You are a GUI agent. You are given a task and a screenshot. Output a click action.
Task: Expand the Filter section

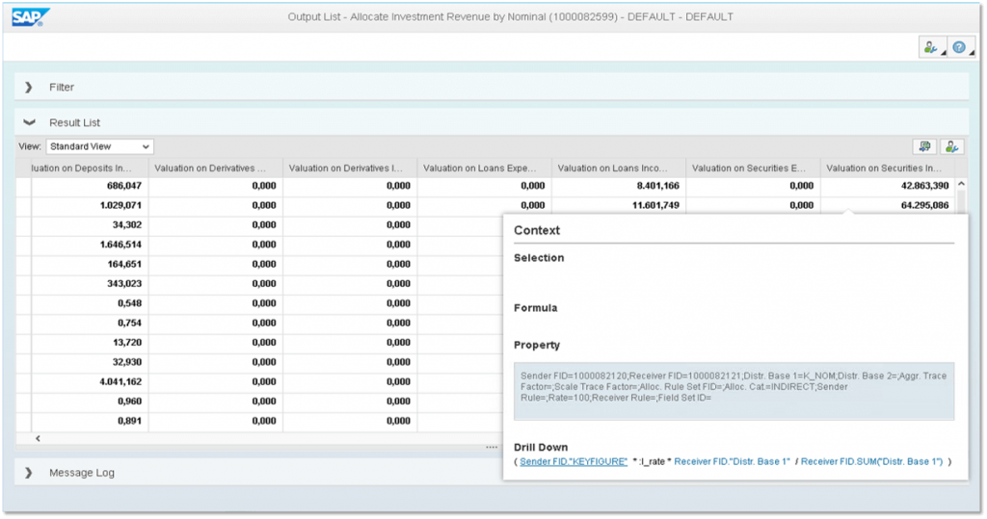click(28, 88)
